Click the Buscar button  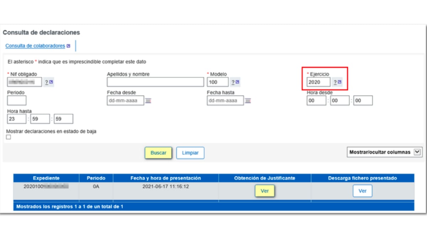point(158,153)
